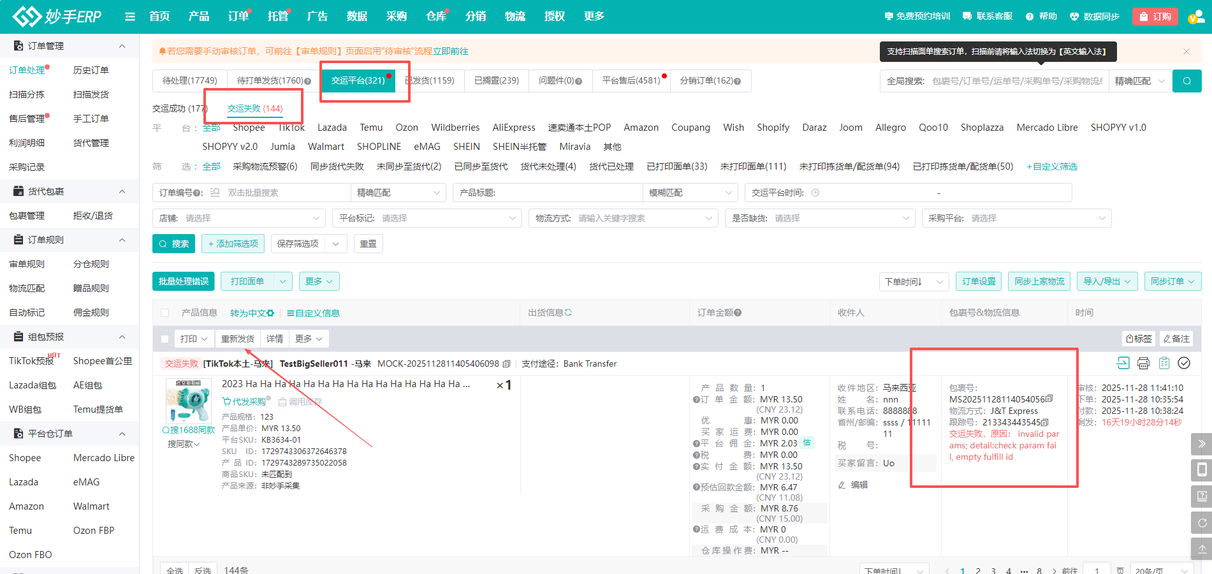Expand the 导入/导出 dropdown
This screenshot has width=1212, height=574.
[x=1107, y=281]
